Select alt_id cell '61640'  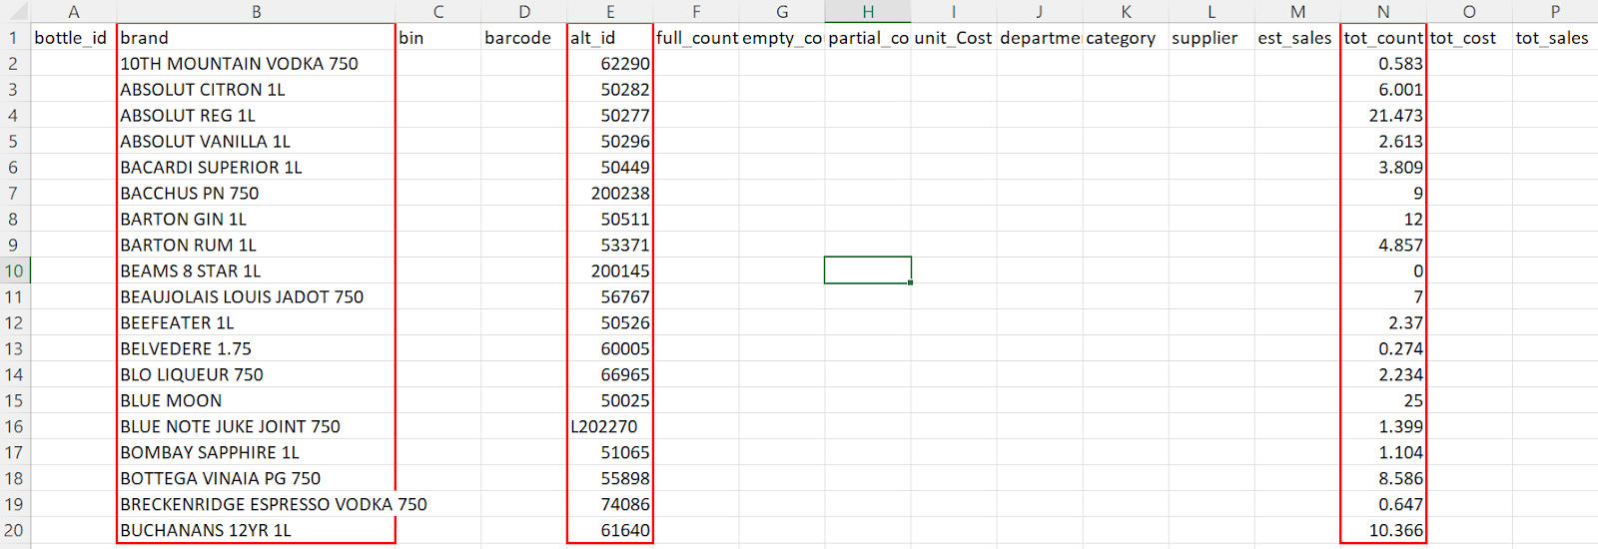610,530
